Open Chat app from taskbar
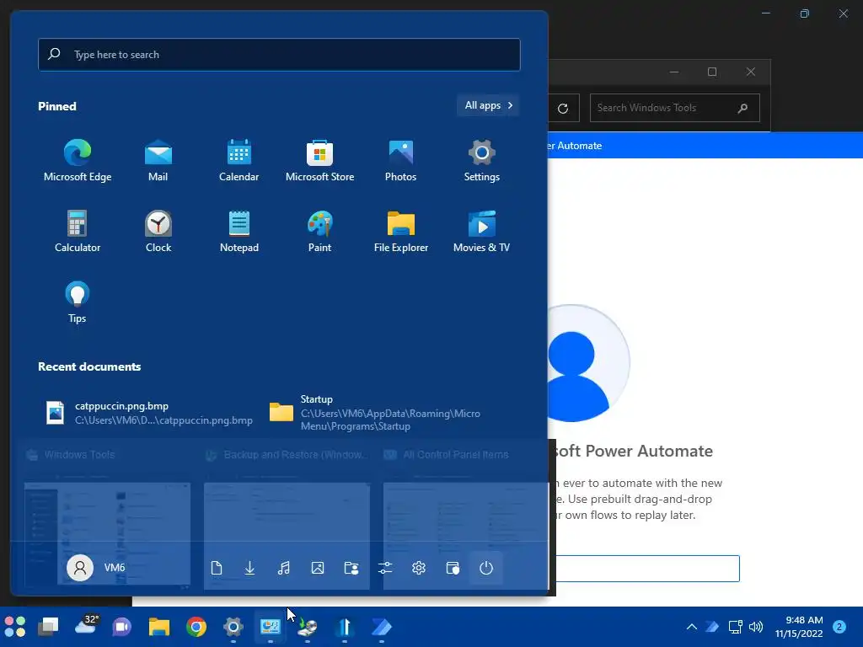863x647 pixels. [x=121, y=627]
